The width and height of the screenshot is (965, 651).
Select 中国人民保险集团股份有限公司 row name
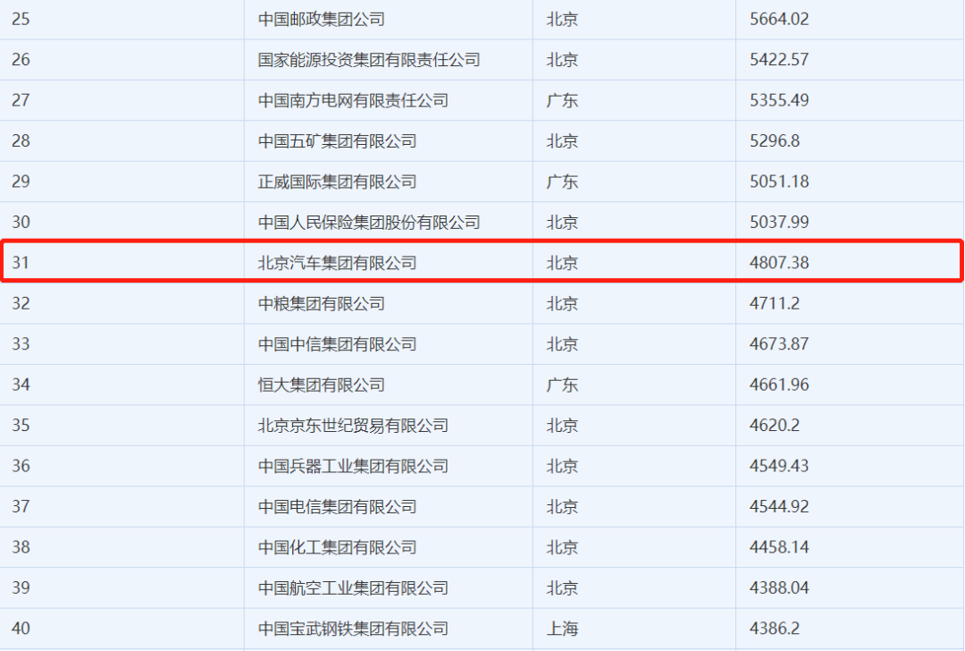coord(369,222)
